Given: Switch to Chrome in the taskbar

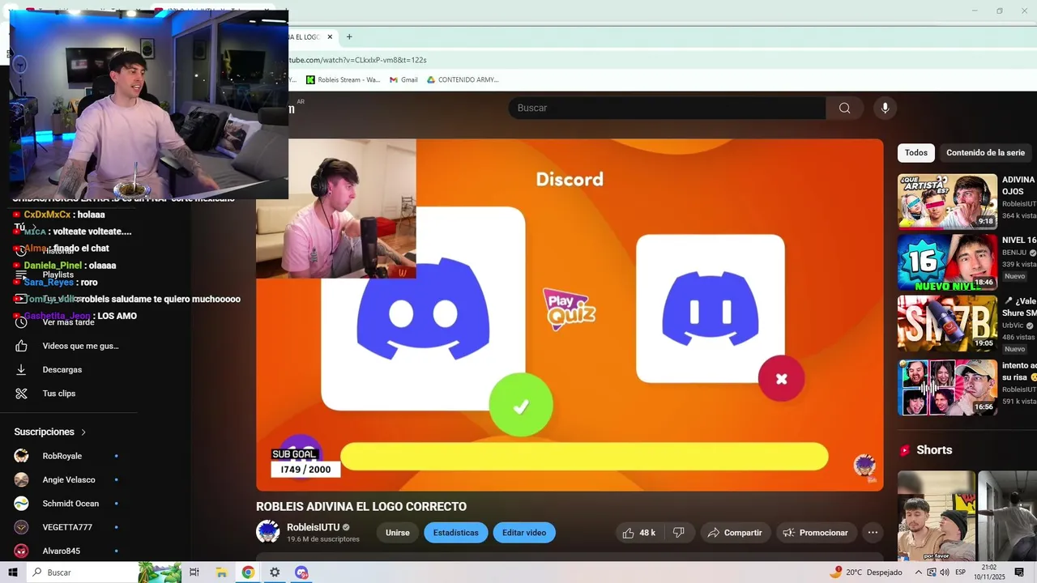Looking at the screenshot, I should [248, 572].
